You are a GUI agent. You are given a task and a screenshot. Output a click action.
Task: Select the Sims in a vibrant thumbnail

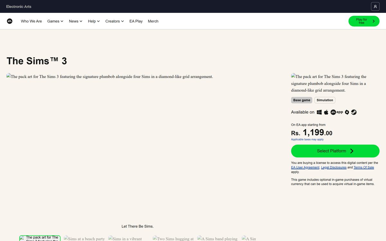pos(129,238)
